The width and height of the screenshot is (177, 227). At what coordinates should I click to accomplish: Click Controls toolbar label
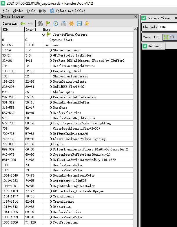10,23
